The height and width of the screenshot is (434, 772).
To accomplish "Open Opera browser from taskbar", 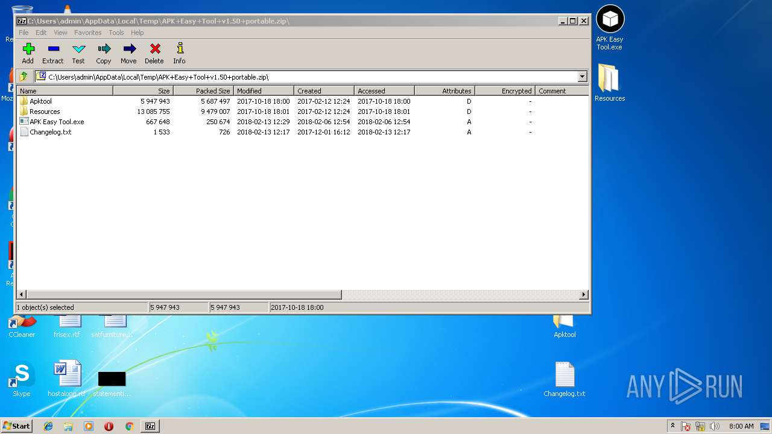I will point(109,426).
